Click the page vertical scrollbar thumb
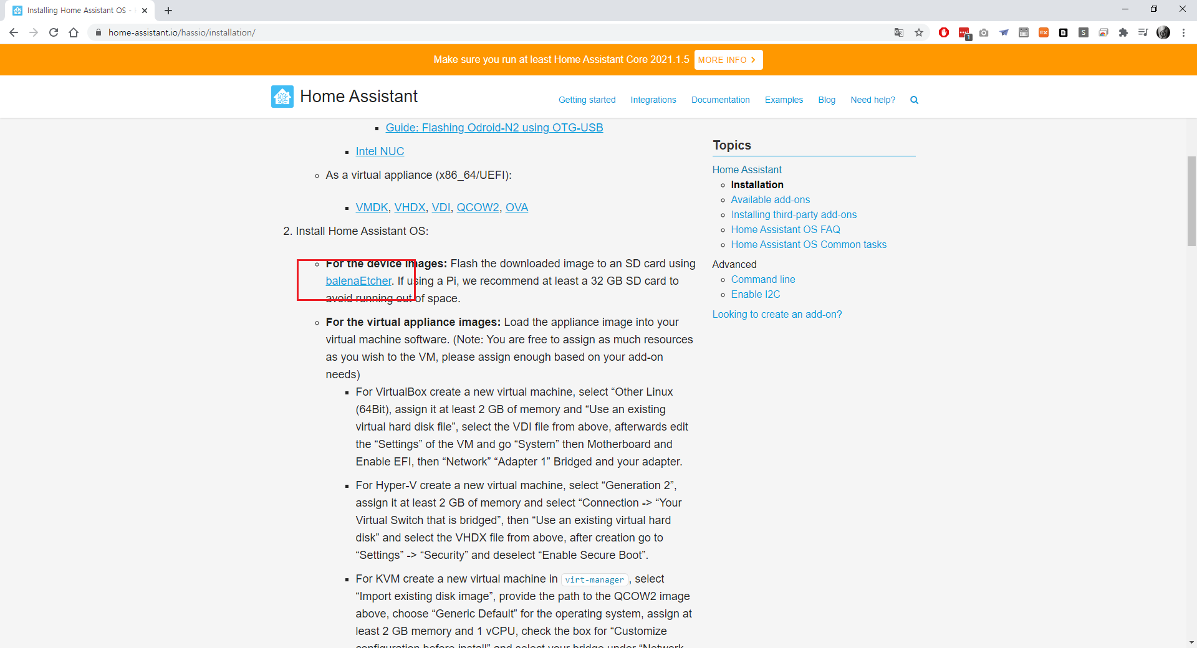The image size is (1197, 648). coord(1191,201)
